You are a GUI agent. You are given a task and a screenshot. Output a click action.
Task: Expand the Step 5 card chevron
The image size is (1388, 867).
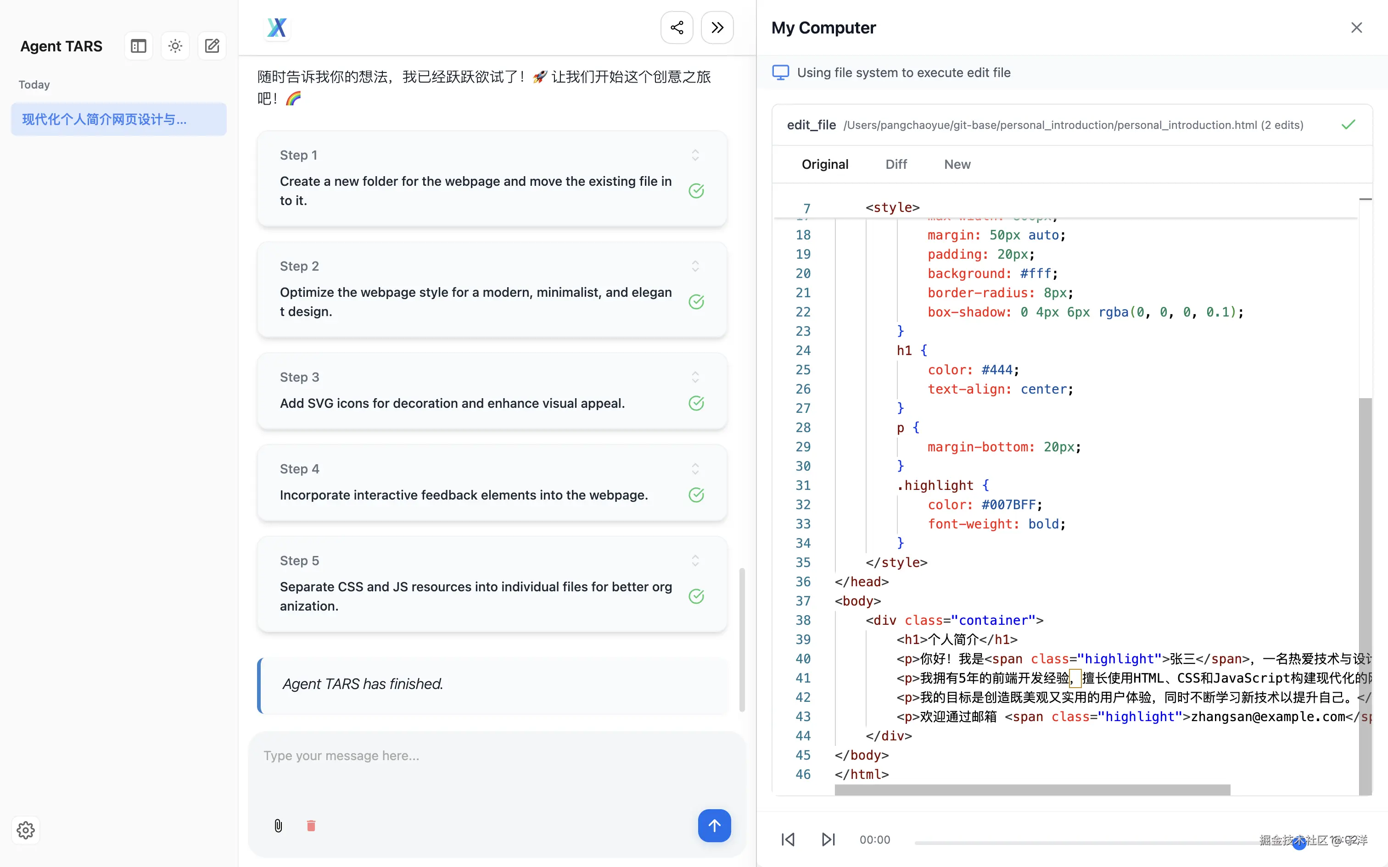(x=695, y=561)
